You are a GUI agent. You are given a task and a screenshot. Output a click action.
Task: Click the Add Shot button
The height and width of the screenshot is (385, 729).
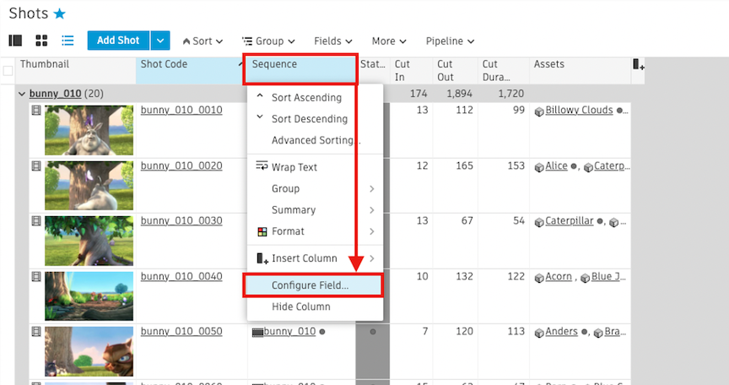118,41
